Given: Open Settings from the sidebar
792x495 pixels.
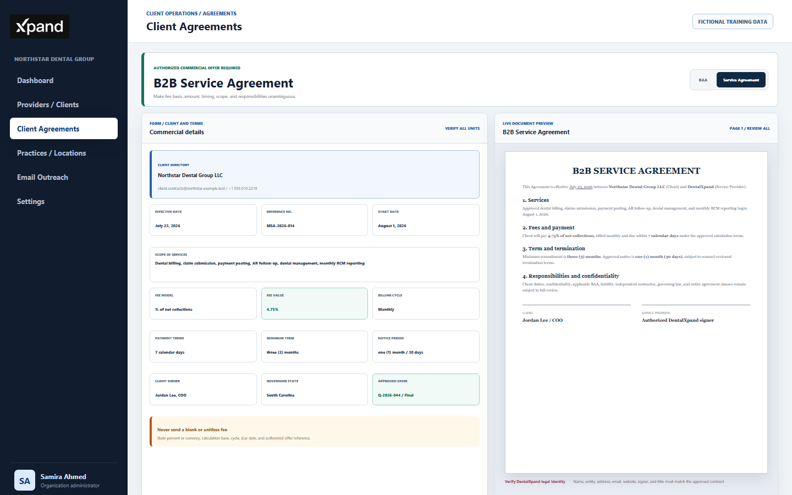Looking at the screenshot, I should point(64,201).
